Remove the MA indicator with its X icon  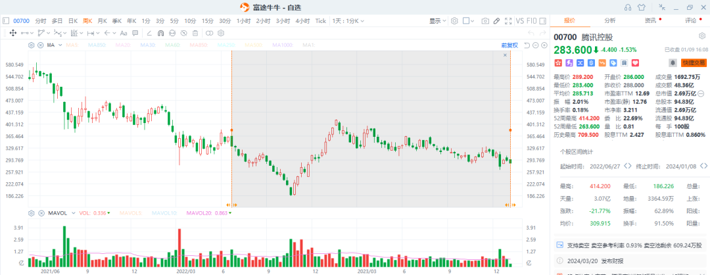coord(40,45)
